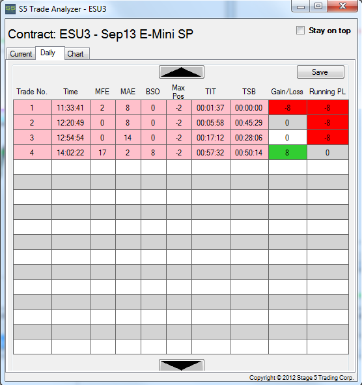Click the TIT value 00:01:37
The height and width of the screenshot is (385, 362).
click(x=210, y=107)
